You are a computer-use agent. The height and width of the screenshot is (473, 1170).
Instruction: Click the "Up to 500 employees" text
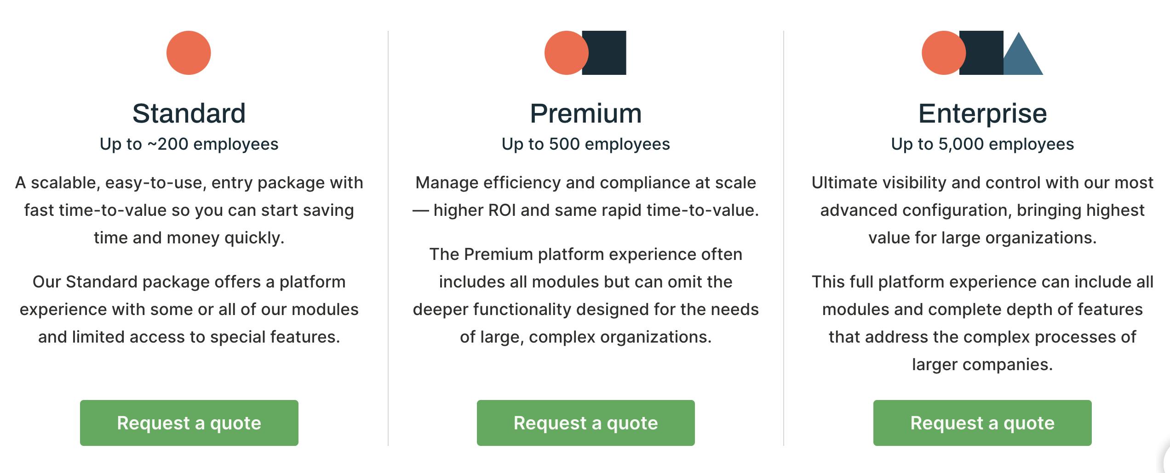coord(585,144)
